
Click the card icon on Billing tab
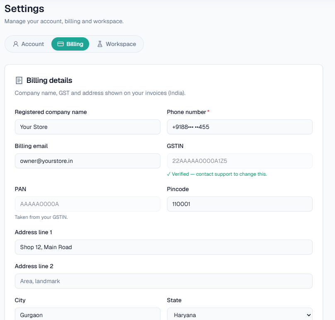(x=61, y=44)
